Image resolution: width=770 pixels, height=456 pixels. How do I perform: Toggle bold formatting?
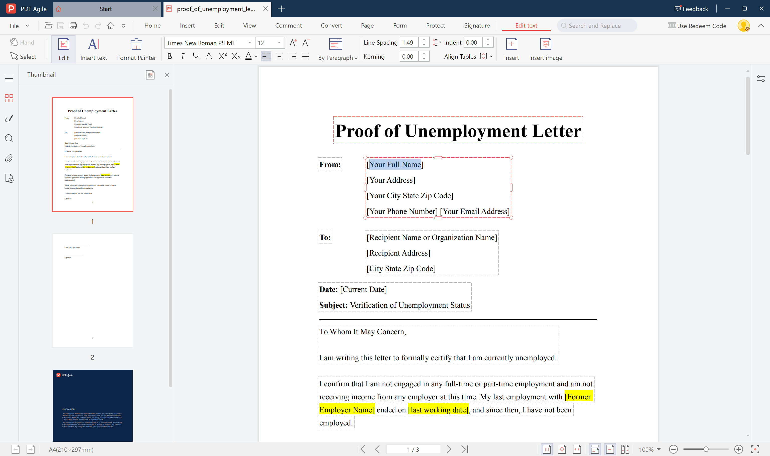click(x=169, y=56)
